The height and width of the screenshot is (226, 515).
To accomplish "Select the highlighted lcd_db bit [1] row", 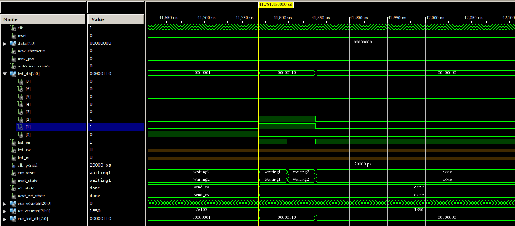I will click(51, 127).
